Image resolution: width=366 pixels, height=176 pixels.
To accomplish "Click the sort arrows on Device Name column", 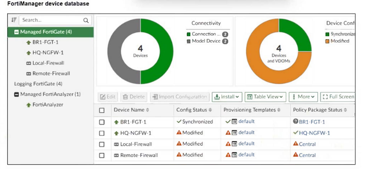I will [x=147, y=110].
